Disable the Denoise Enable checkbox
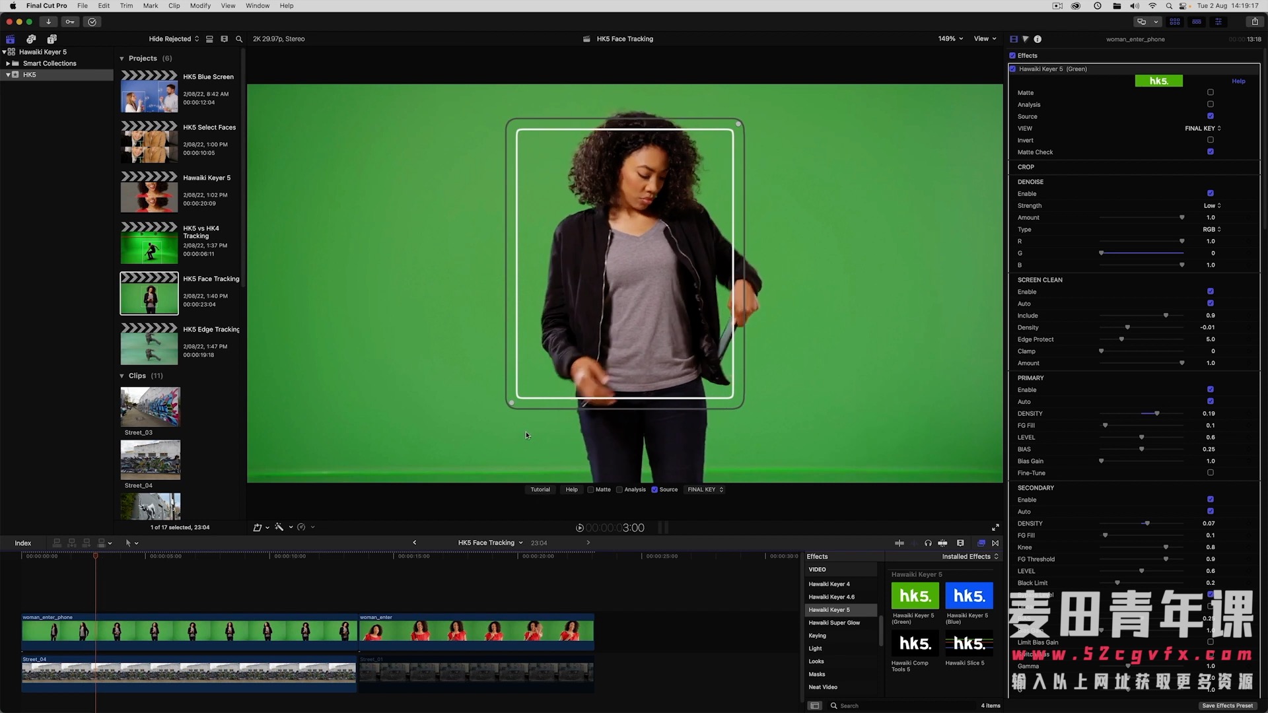 1211,193
